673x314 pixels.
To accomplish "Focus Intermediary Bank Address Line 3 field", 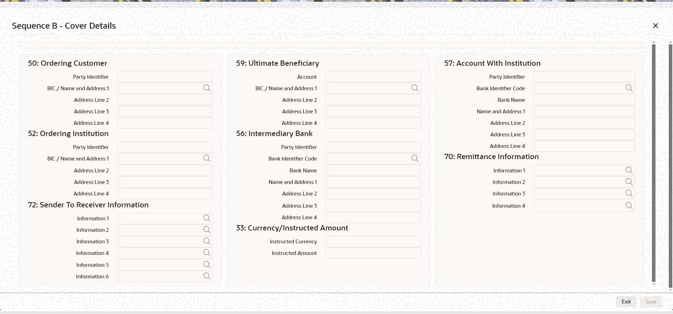I will click(x=373, y=206).
